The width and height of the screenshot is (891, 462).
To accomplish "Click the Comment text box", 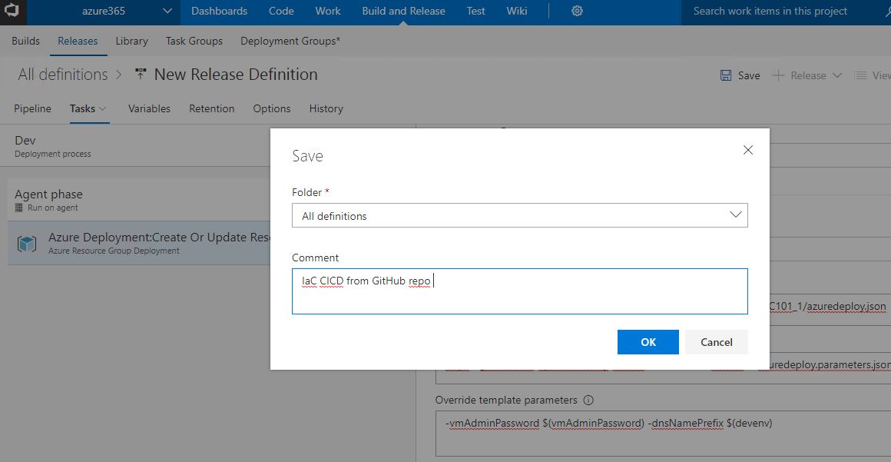I will (519, 291).
